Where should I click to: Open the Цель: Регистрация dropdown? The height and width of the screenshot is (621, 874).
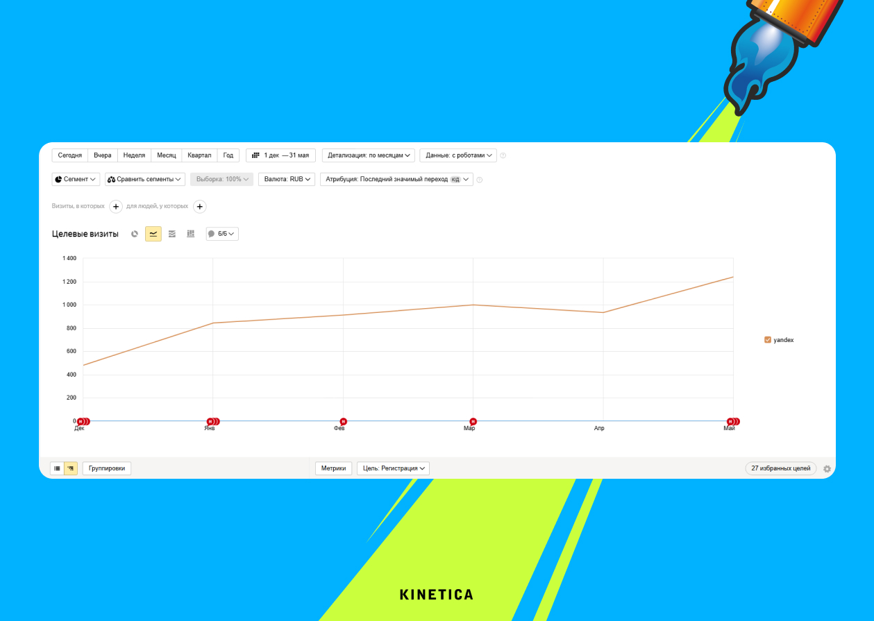click(x=393, y=468)
